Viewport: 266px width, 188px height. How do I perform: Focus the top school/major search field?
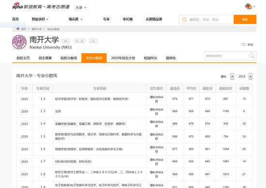207,19
